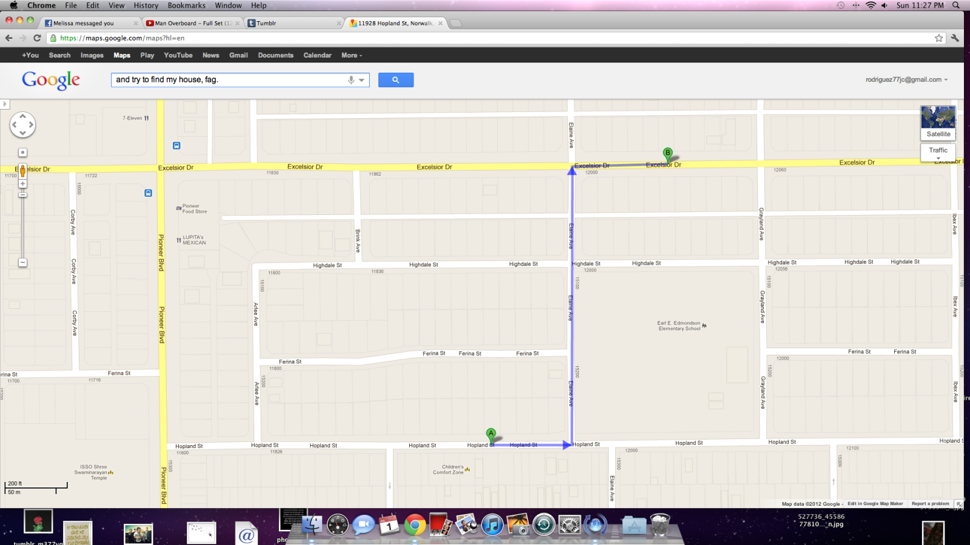Pan the map down arrow
This screenshot has width=970, height=545.
pos(22,133)
